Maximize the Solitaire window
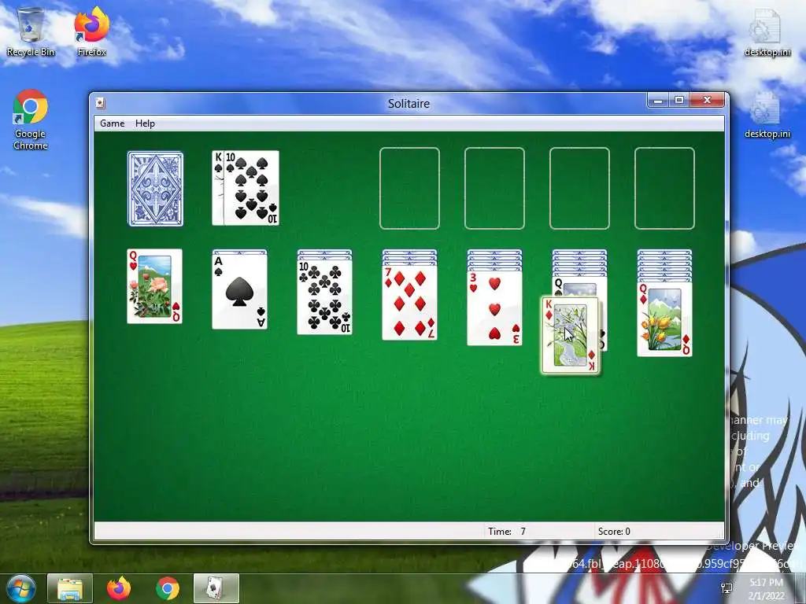Image resolution: width=806 pixels, height=604 pixels. [x=679, y=101]
